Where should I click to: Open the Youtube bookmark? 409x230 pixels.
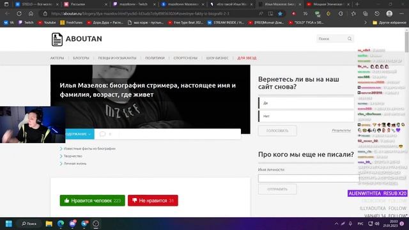click(47, 23)
